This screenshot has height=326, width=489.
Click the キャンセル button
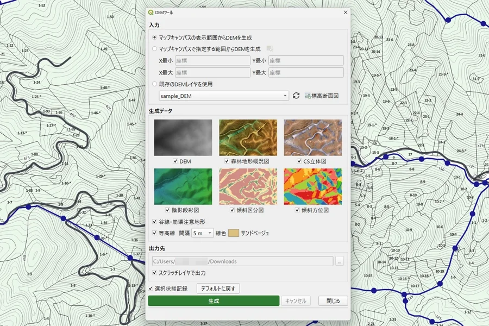[296, 300]
